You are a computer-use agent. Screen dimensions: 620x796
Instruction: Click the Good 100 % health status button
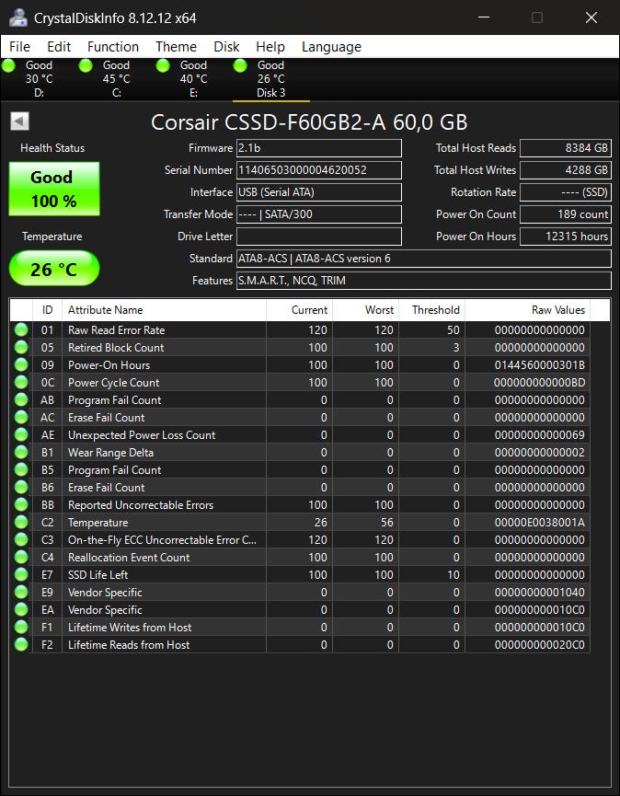pos(53,189)
